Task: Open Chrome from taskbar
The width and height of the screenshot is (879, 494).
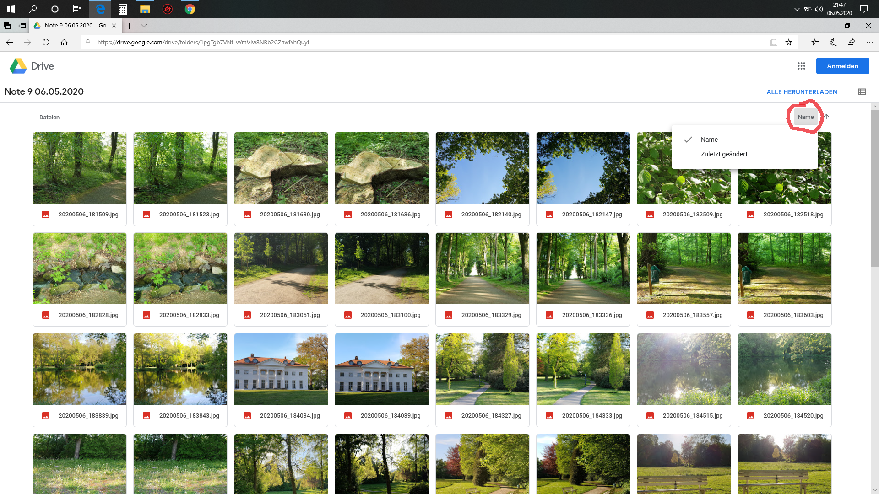Action: [x=190, y=9]
